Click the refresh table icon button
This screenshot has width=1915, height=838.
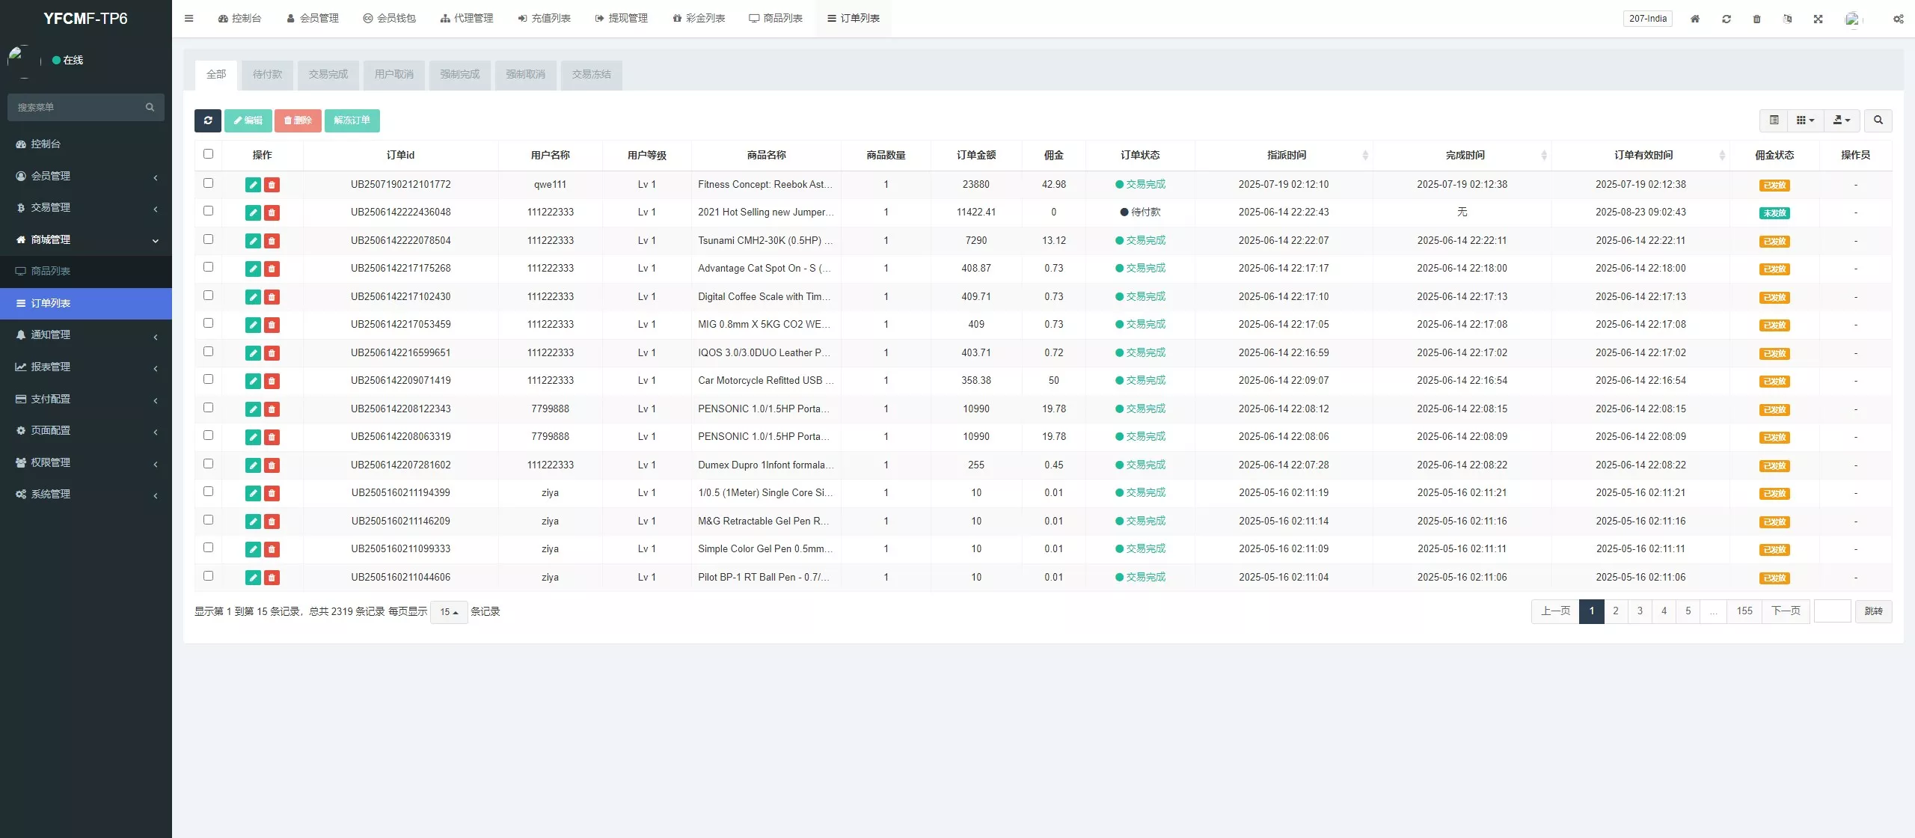(x=208, y=120)
